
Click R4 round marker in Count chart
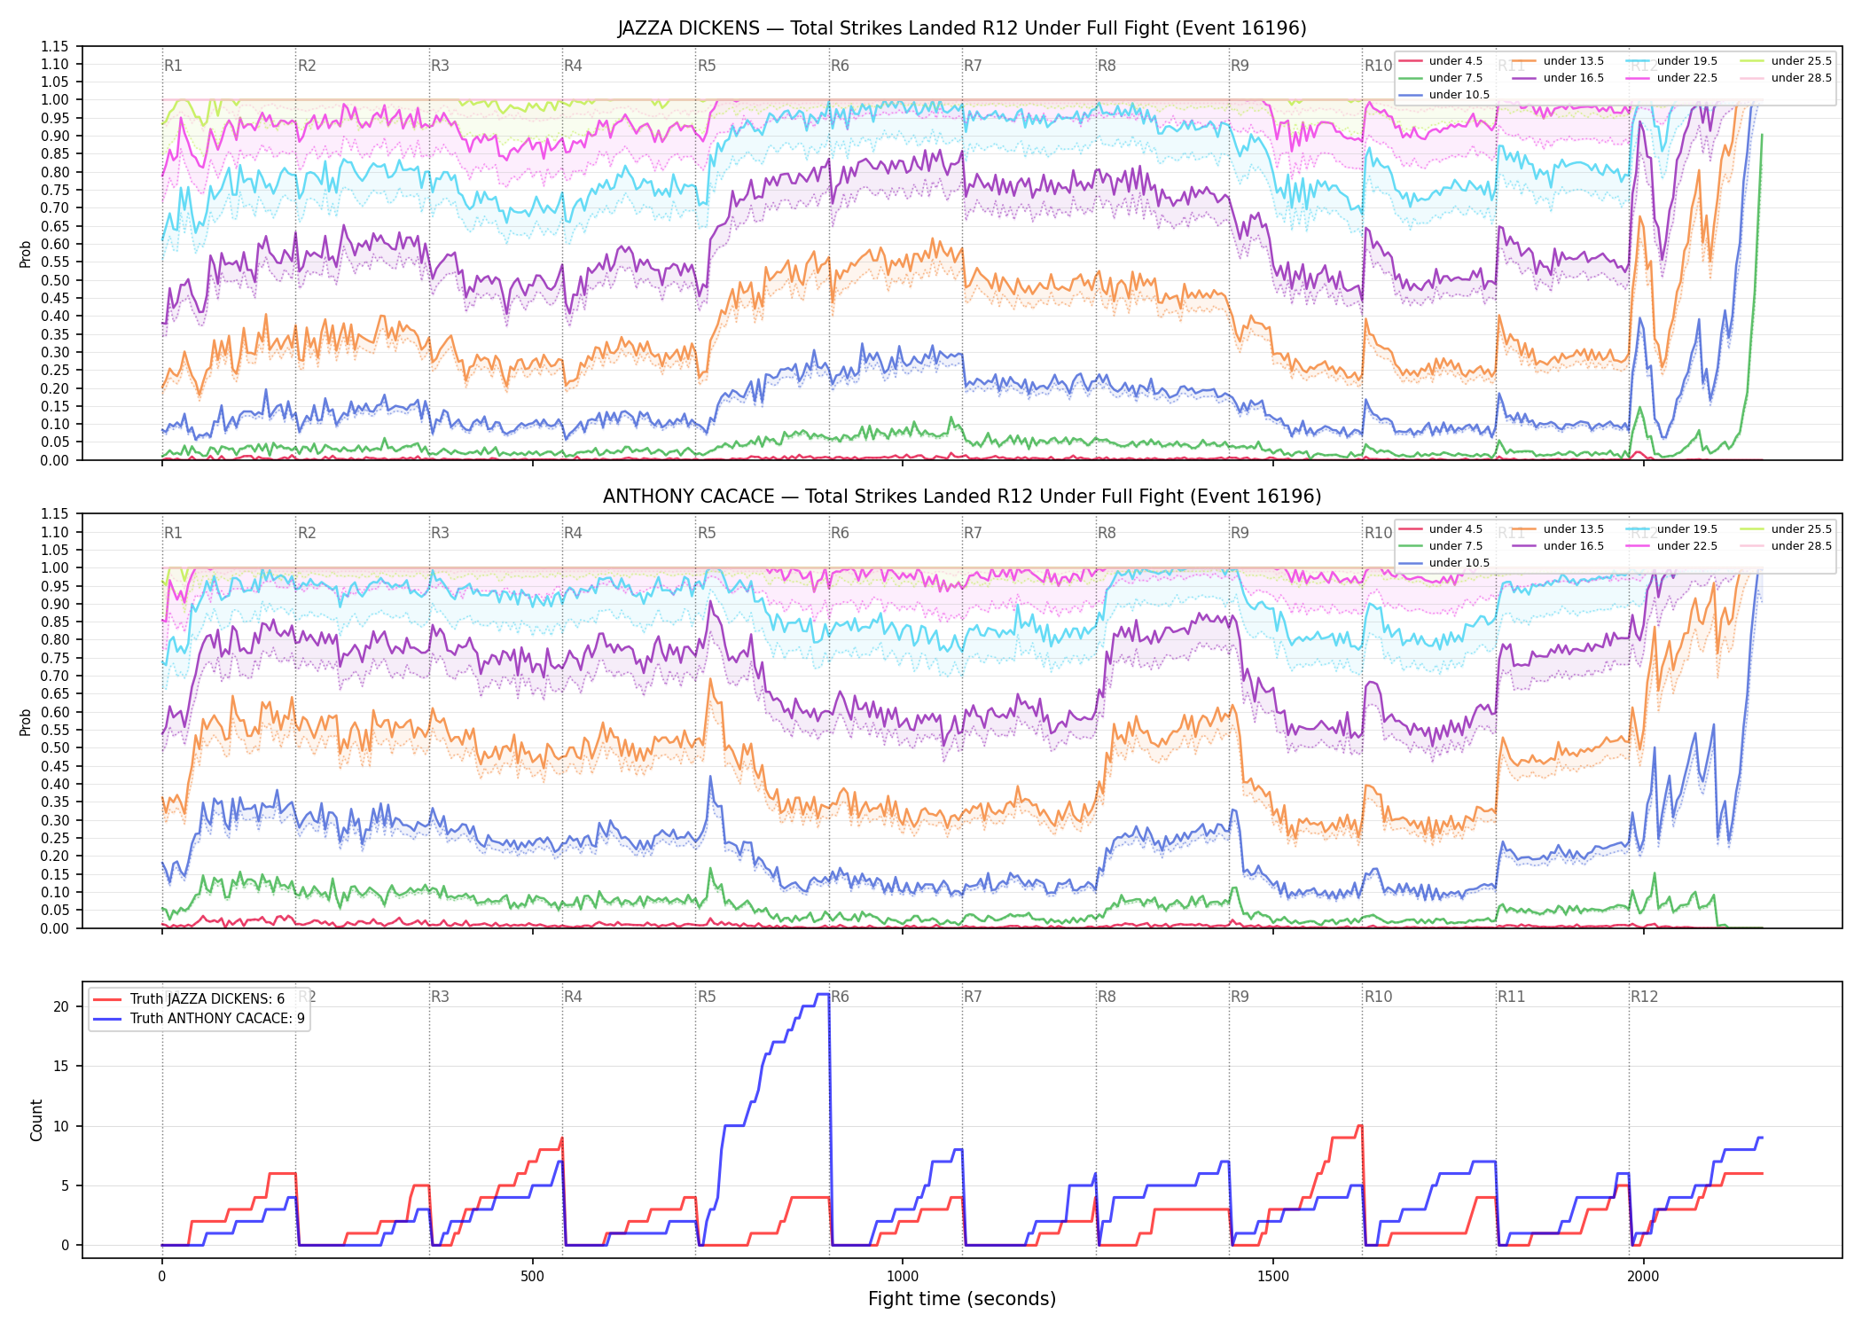click(573, 997)
